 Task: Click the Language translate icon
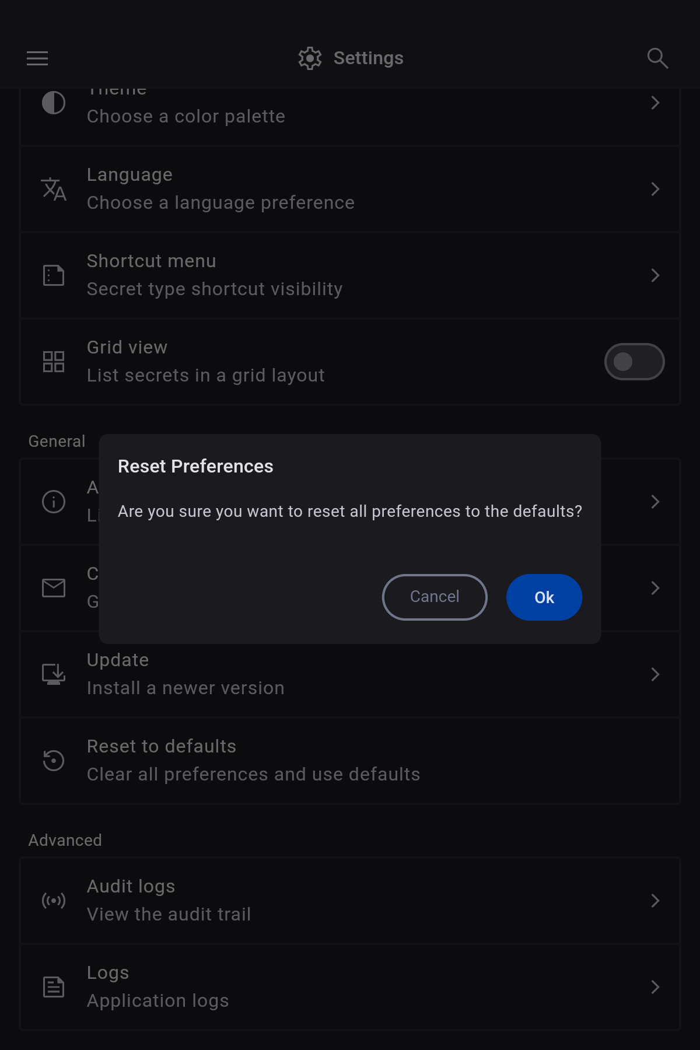pos(54,189)
